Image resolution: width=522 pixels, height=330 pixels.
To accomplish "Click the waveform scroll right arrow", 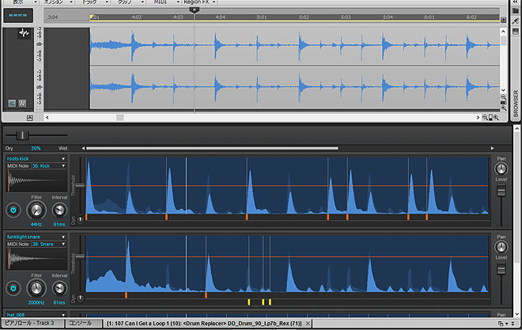I will point(478,118).
